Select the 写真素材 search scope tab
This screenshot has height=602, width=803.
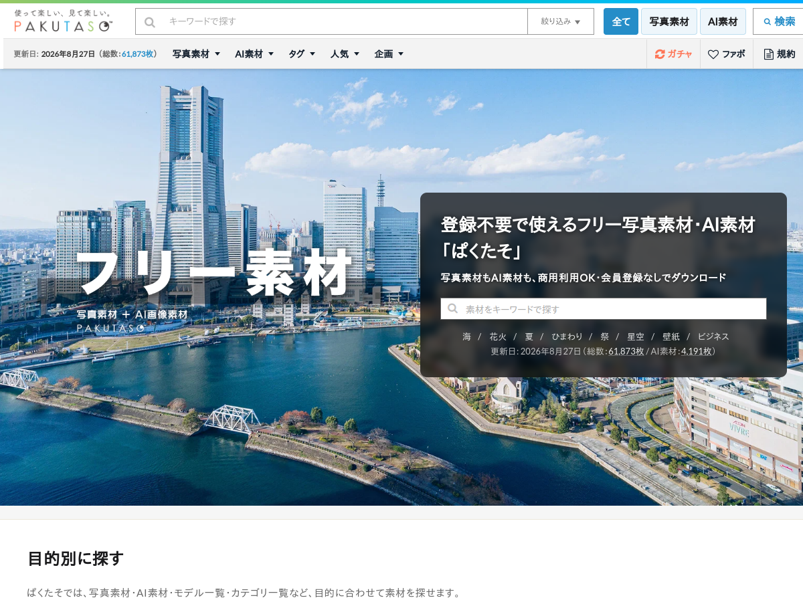669,21
